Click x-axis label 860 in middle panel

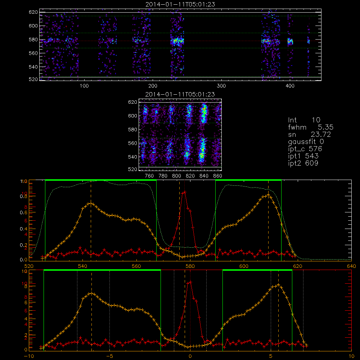pyautogui.click(x=218, y=176)
